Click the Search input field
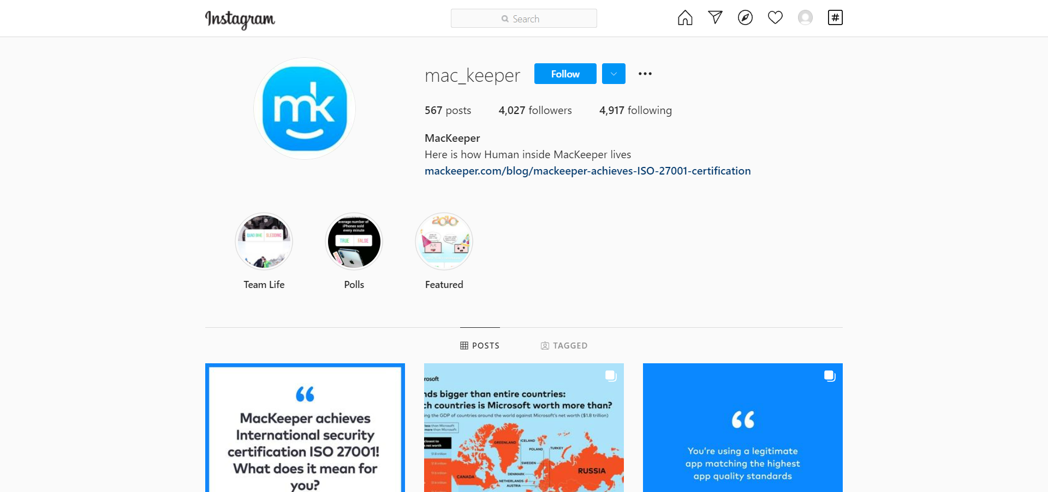The width and height of the screenshot is (1048, 492). click(x=524, y=19)
